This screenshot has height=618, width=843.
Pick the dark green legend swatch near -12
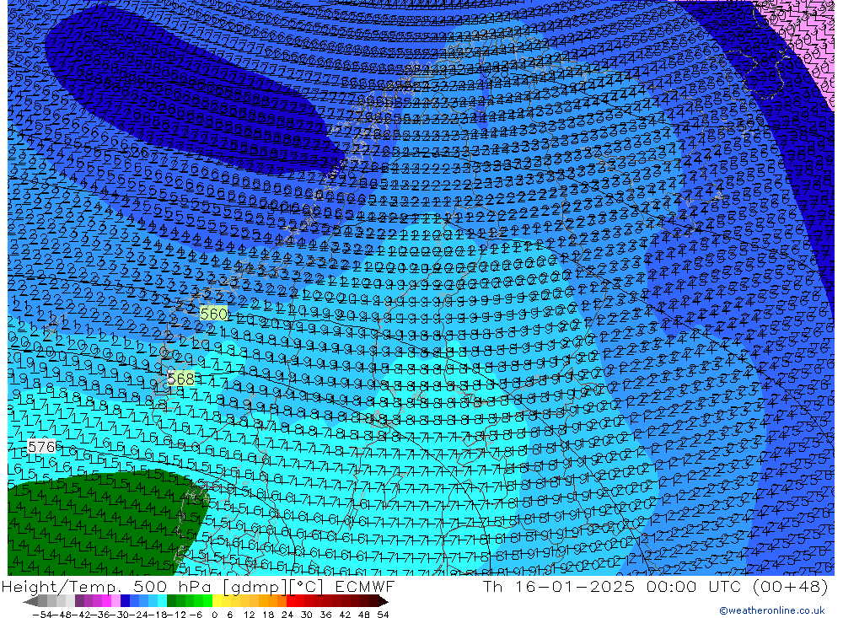pos(171,601)
